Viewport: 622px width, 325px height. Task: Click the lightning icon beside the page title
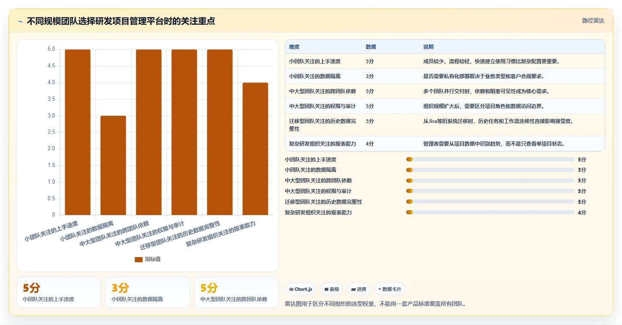(x=20, y=21)
